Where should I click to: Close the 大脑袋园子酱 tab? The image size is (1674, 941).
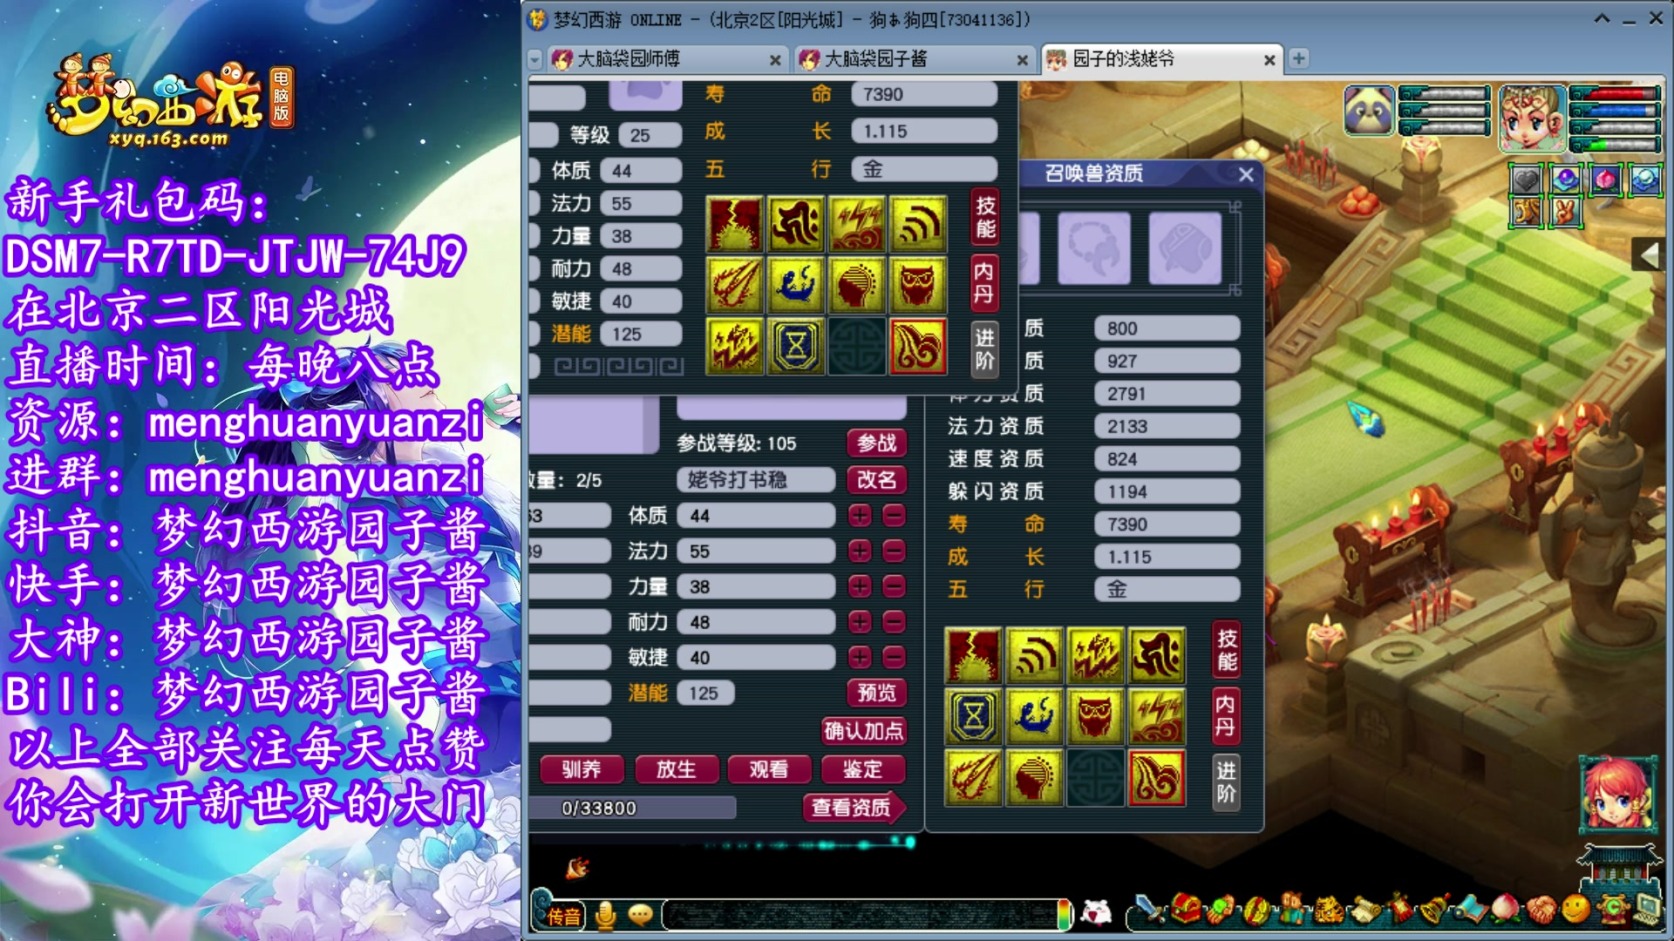[x=1022, y=60]
